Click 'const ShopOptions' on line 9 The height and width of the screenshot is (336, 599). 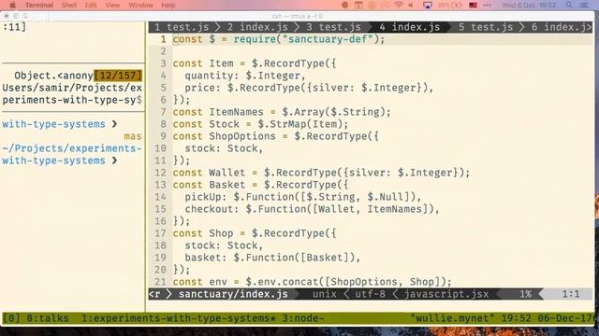224,136
